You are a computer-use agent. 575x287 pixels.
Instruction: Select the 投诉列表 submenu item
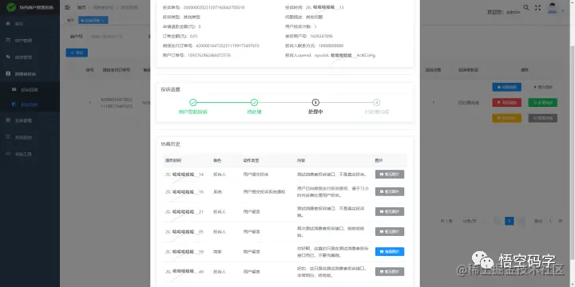tap(30, 104)
